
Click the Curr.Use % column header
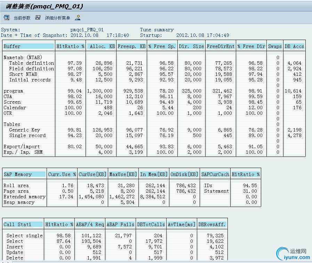(x=62, y=175)
